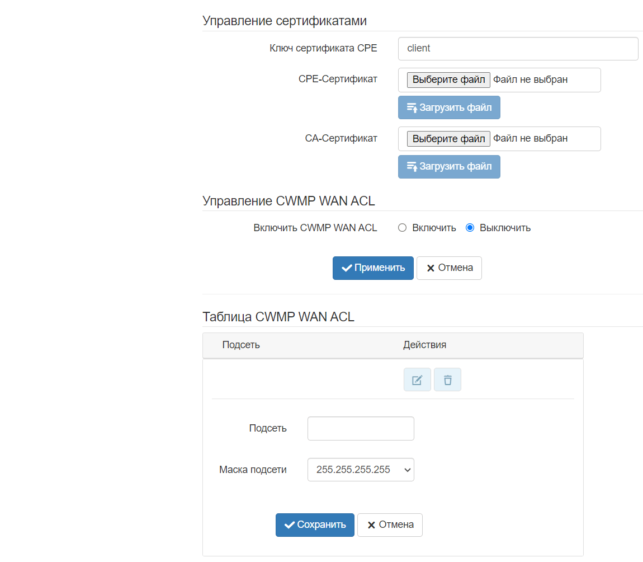Image resolution: width=643 pixels, height=562 pixels.
Task: Click the Применить button
Action: 373,268
